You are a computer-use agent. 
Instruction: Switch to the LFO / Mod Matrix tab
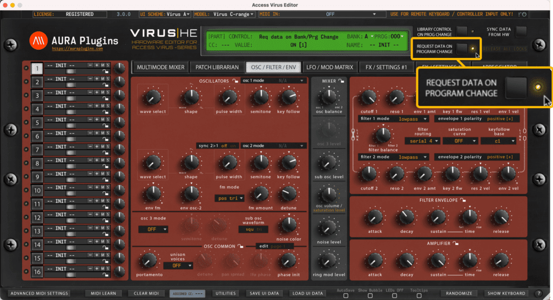tap(329, 67)
